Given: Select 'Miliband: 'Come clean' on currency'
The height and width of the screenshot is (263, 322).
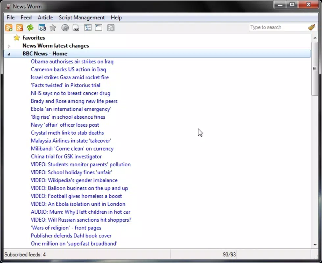Looking at the screenshot, I should point(72,149).
